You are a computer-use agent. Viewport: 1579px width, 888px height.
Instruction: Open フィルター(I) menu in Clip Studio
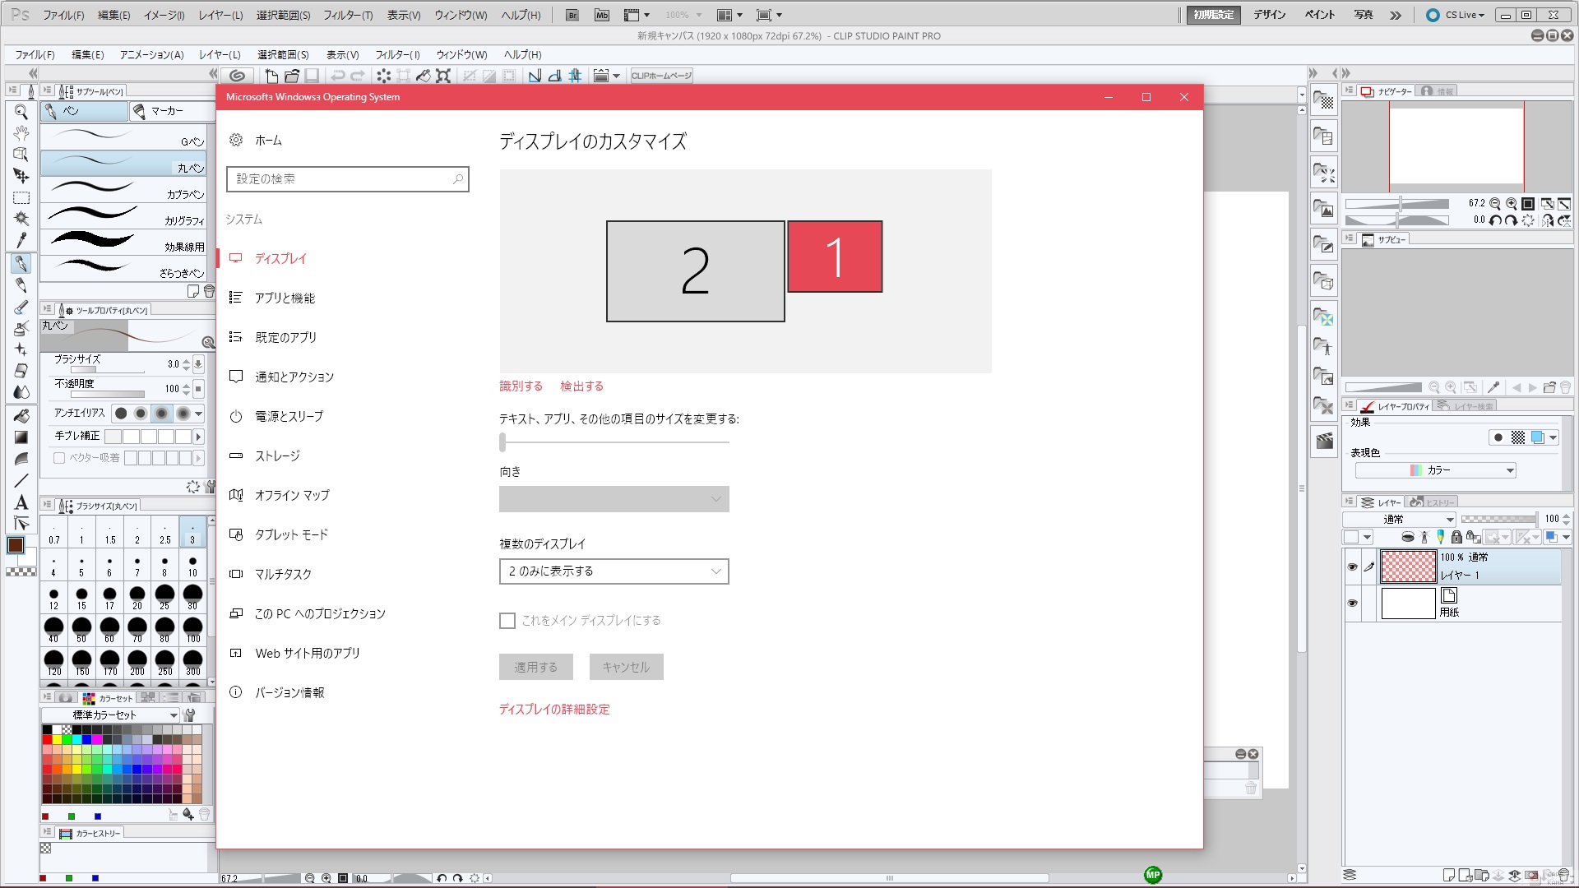pyautogui.click(x=397, y=55)
